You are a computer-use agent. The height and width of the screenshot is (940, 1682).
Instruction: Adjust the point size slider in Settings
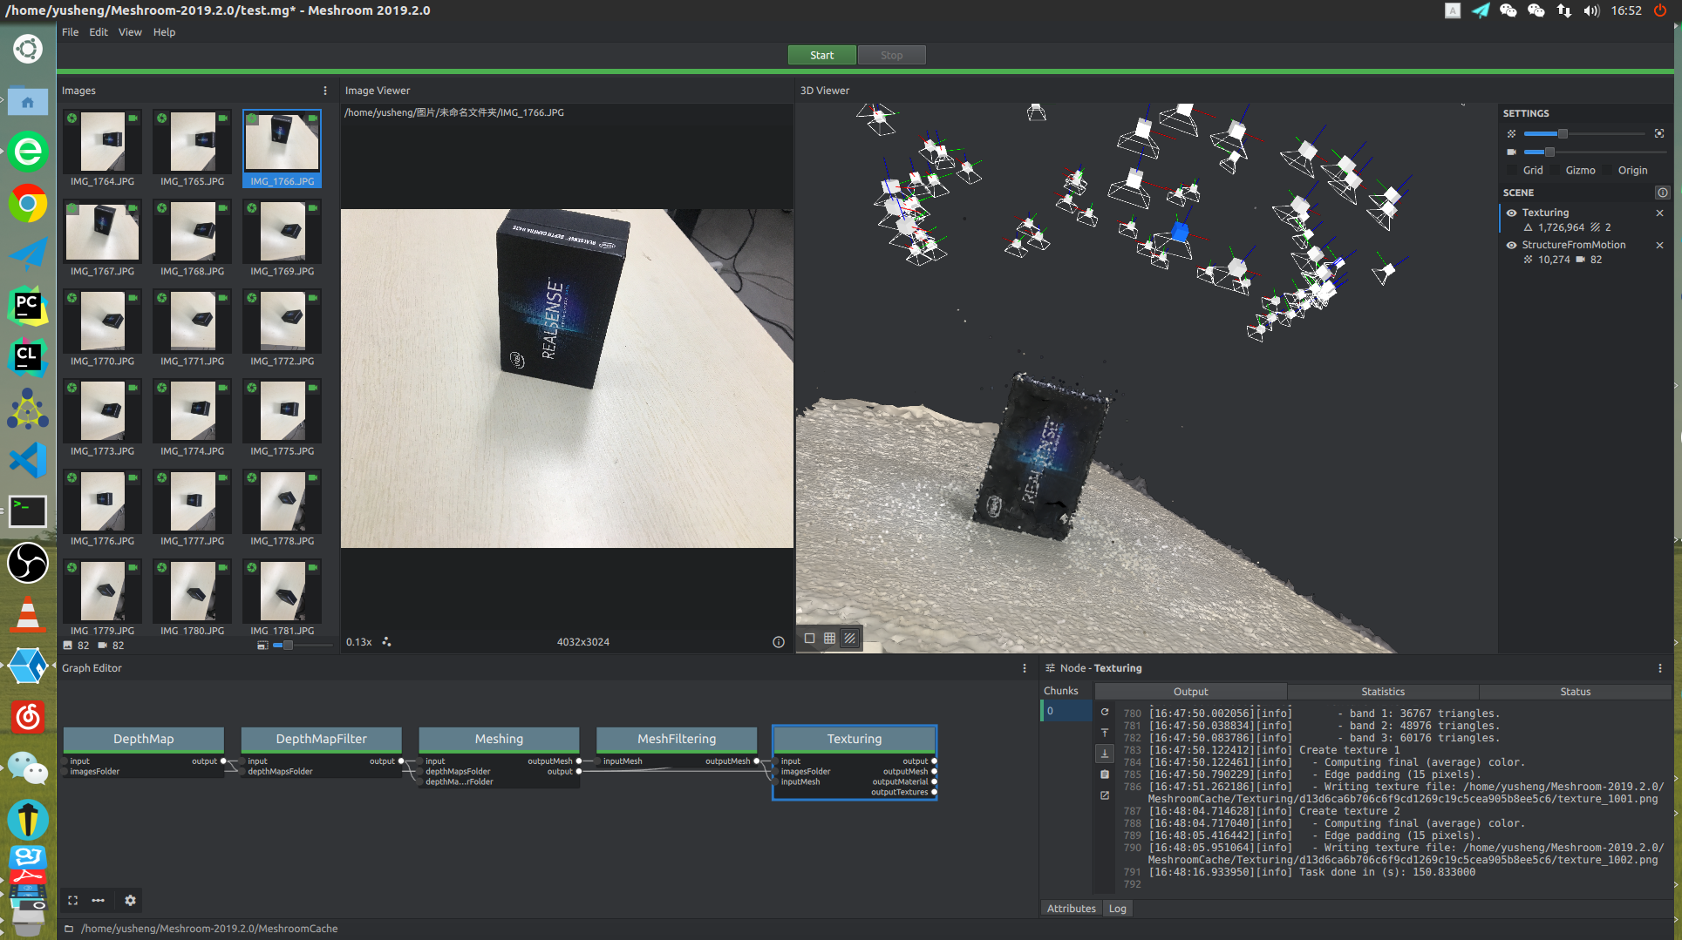[1563, 133]
